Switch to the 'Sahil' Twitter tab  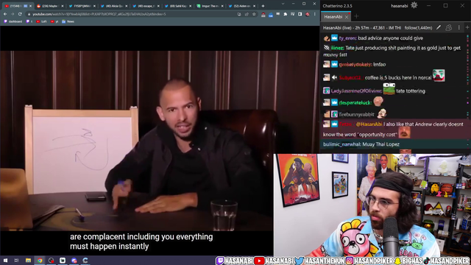click(x=178, y=6)
